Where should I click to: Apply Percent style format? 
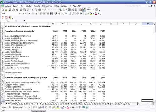click(63, 14)
